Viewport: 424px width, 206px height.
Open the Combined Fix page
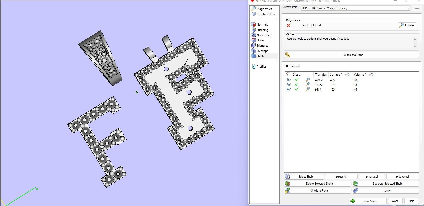(x=266, y=14)
